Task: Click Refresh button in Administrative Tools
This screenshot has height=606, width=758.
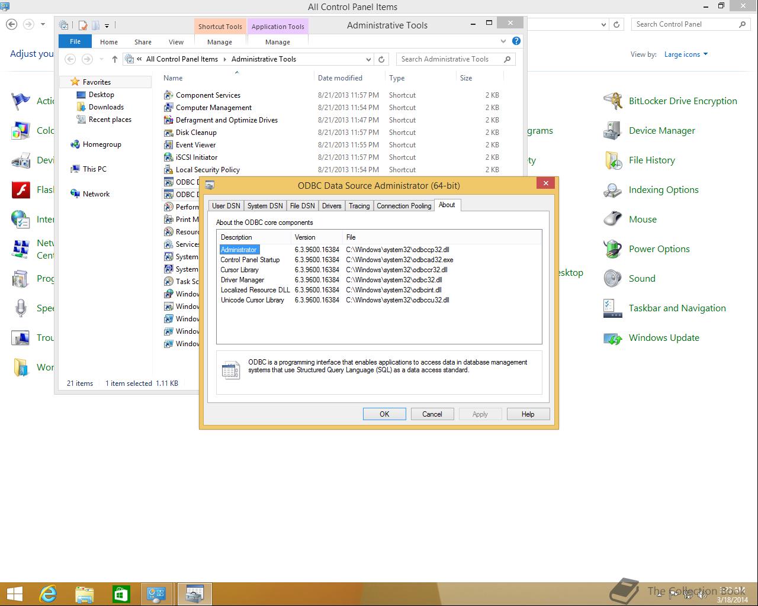Action: [381, 59]
